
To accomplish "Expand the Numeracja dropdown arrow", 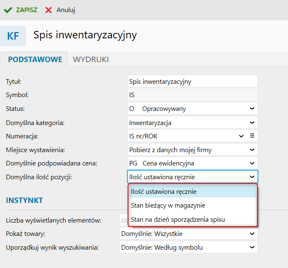I will [241, 136].
